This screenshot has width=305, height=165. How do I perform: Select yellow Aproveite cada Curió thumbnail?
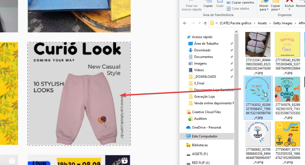click(287, 44)
